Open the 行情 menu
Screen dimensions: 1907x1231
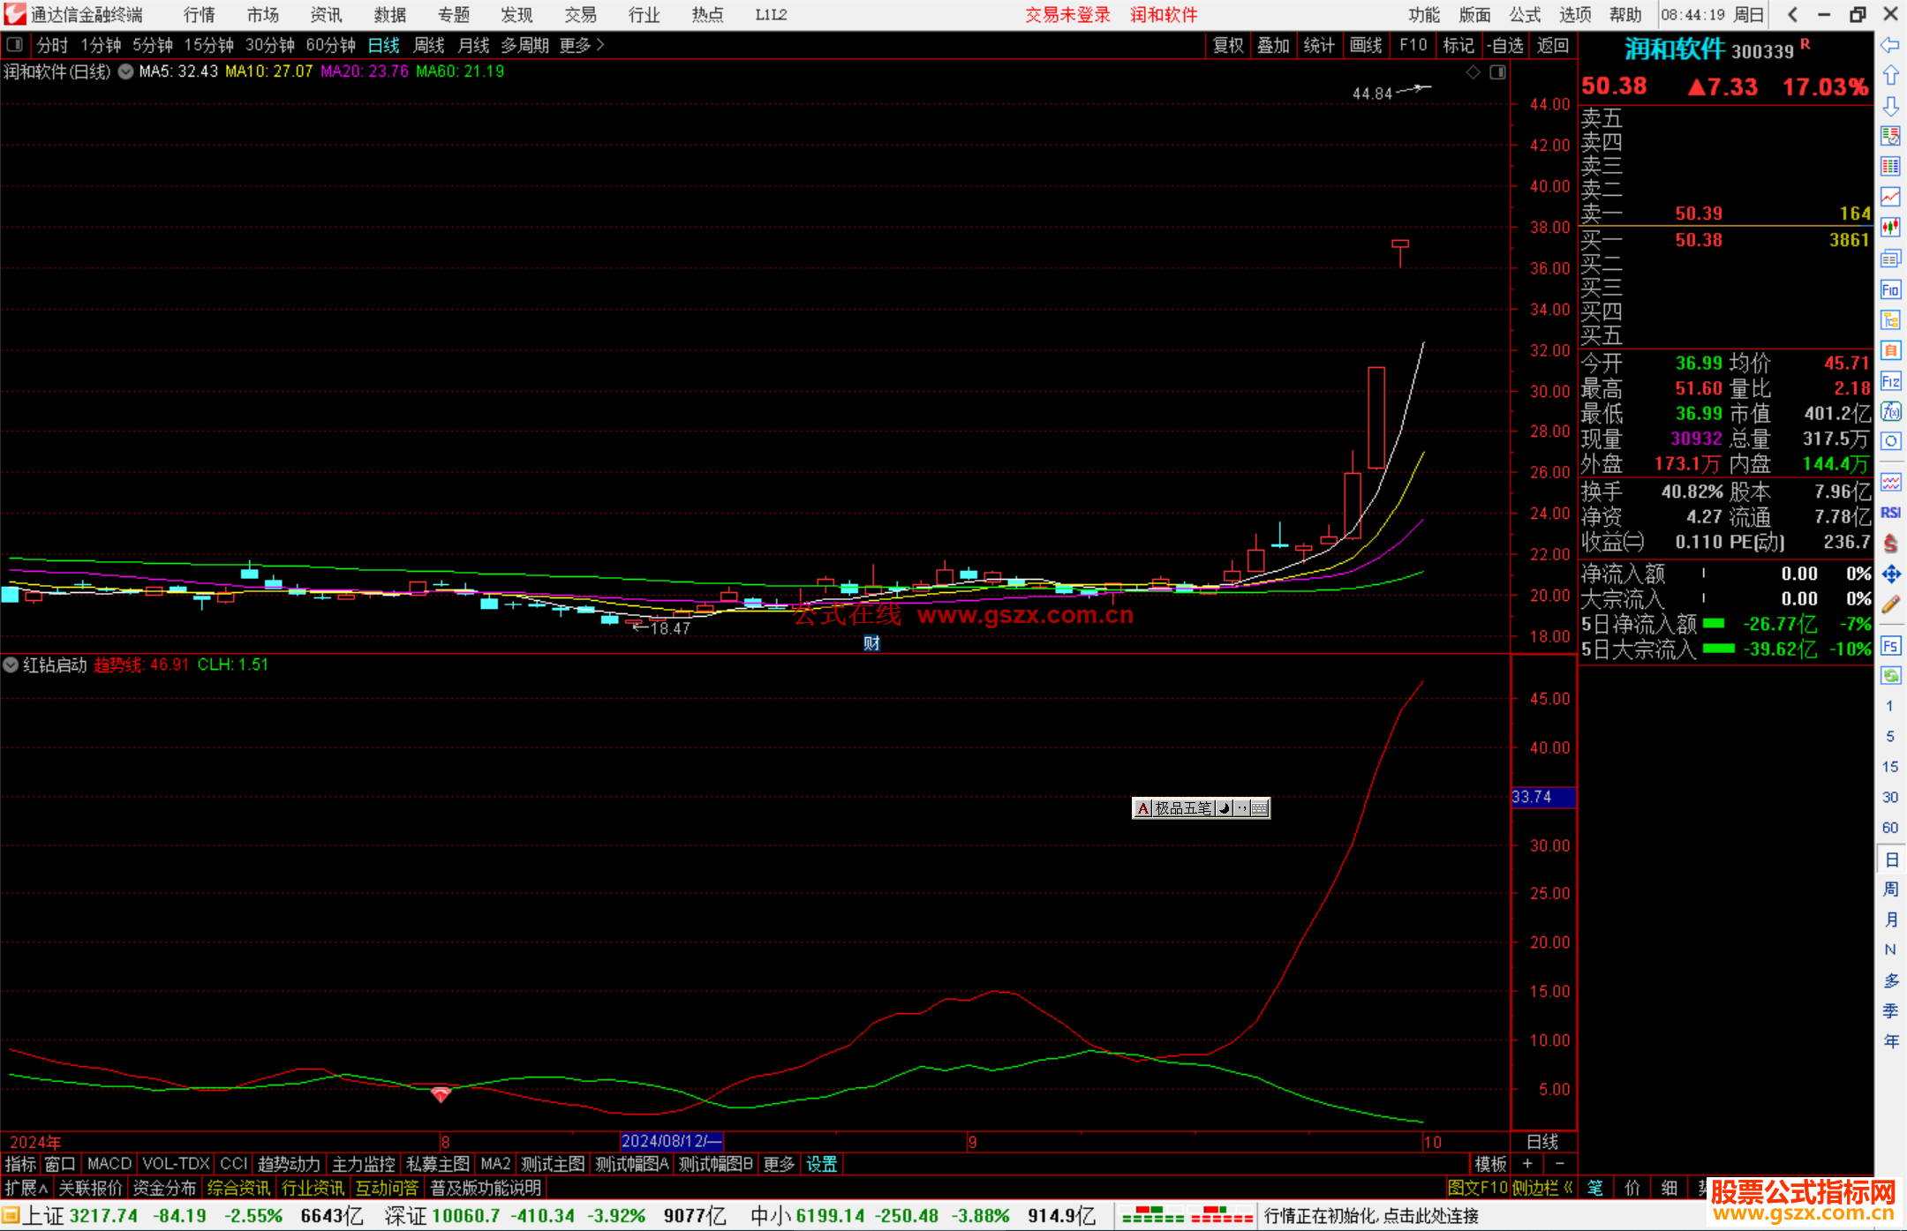199,15
